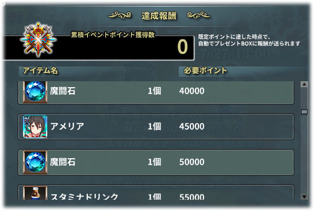Screen dimensions: 314x211
Task: Click the scrollbar up arrow
Action: [x=304, y=84]
